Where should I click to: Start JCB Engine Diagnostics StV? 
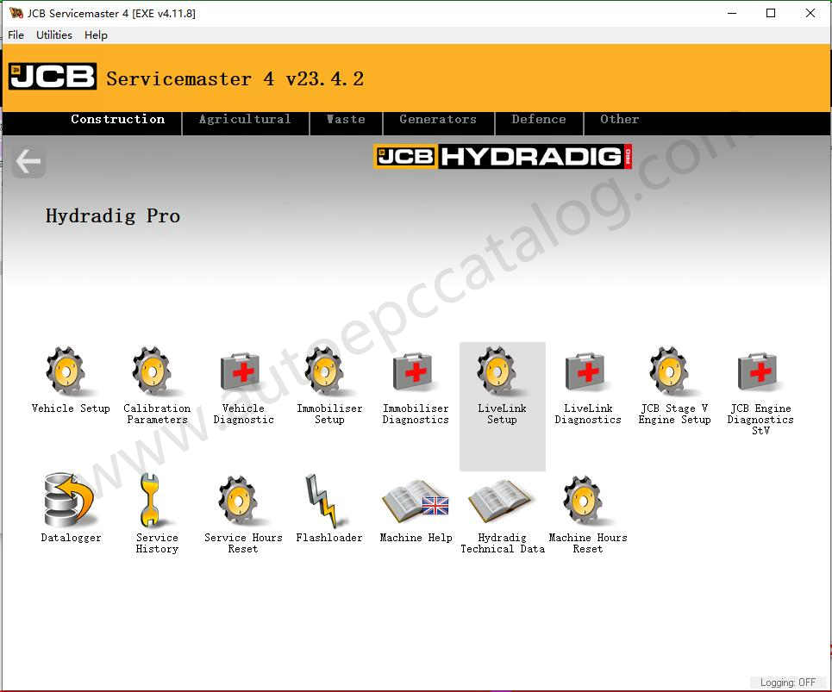click(760, 373)
